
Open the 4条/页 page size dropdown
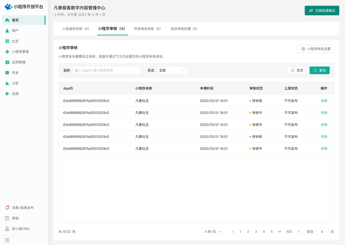pos(211,232)
